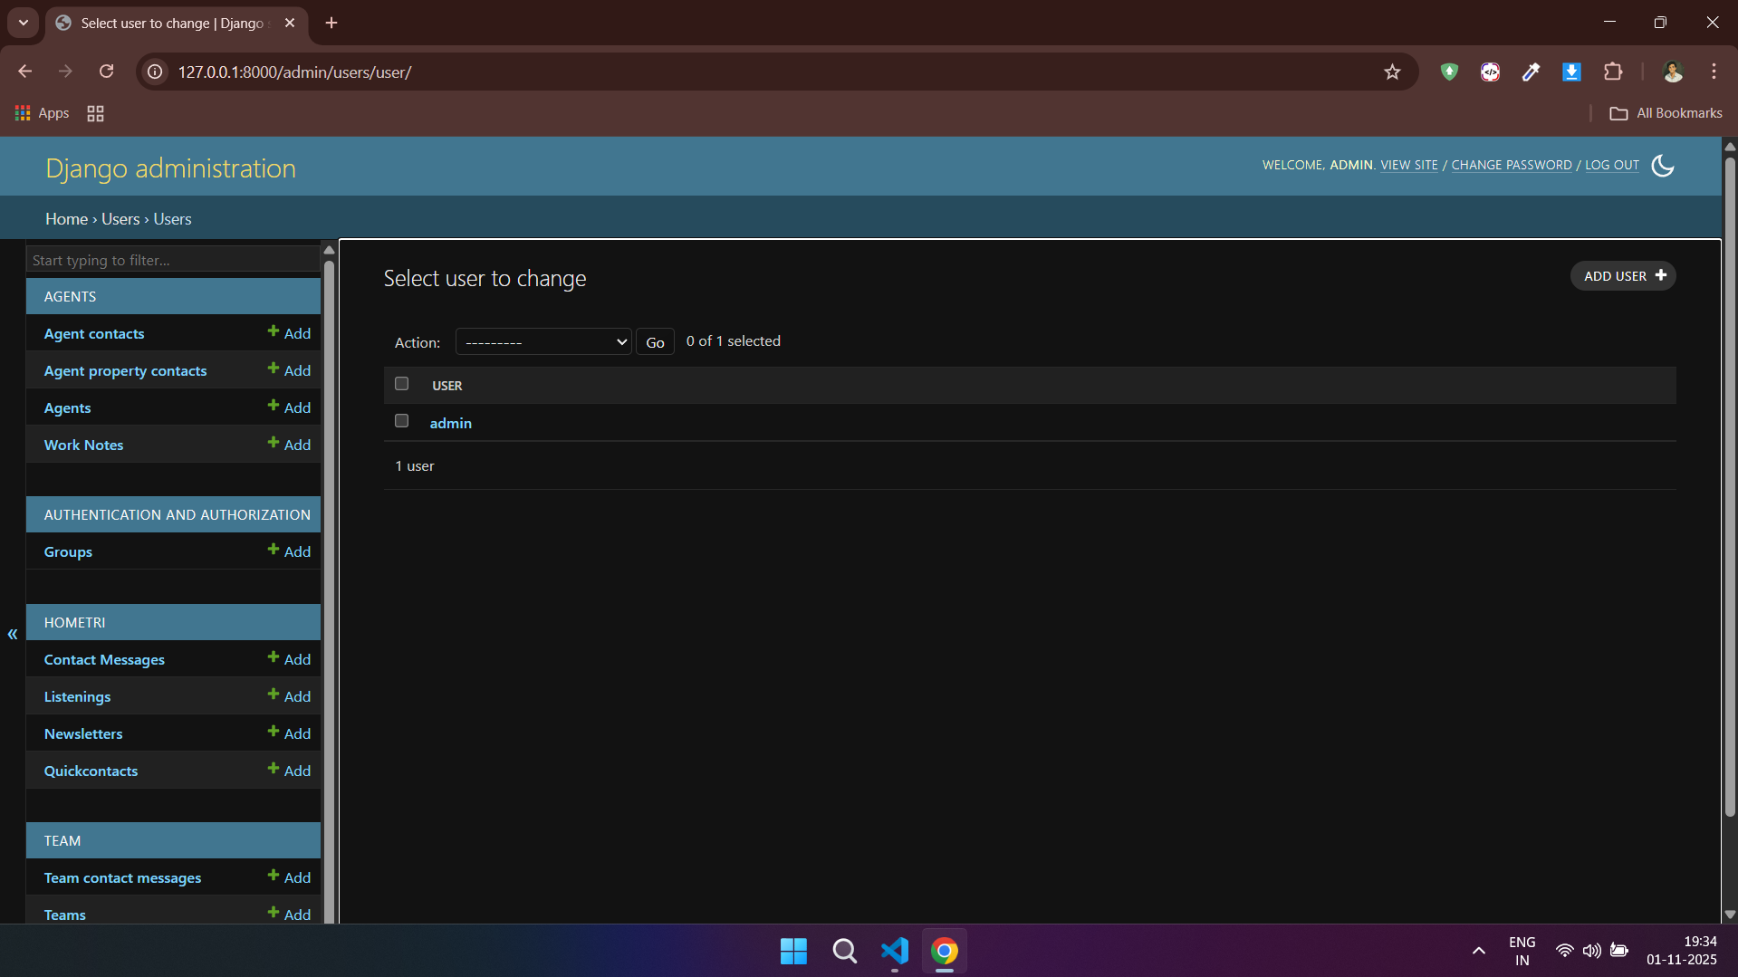This screenshot has height=977, width=1738.
Task: Focus the sidebar filter input field
Action: click(x=173, y=260)
